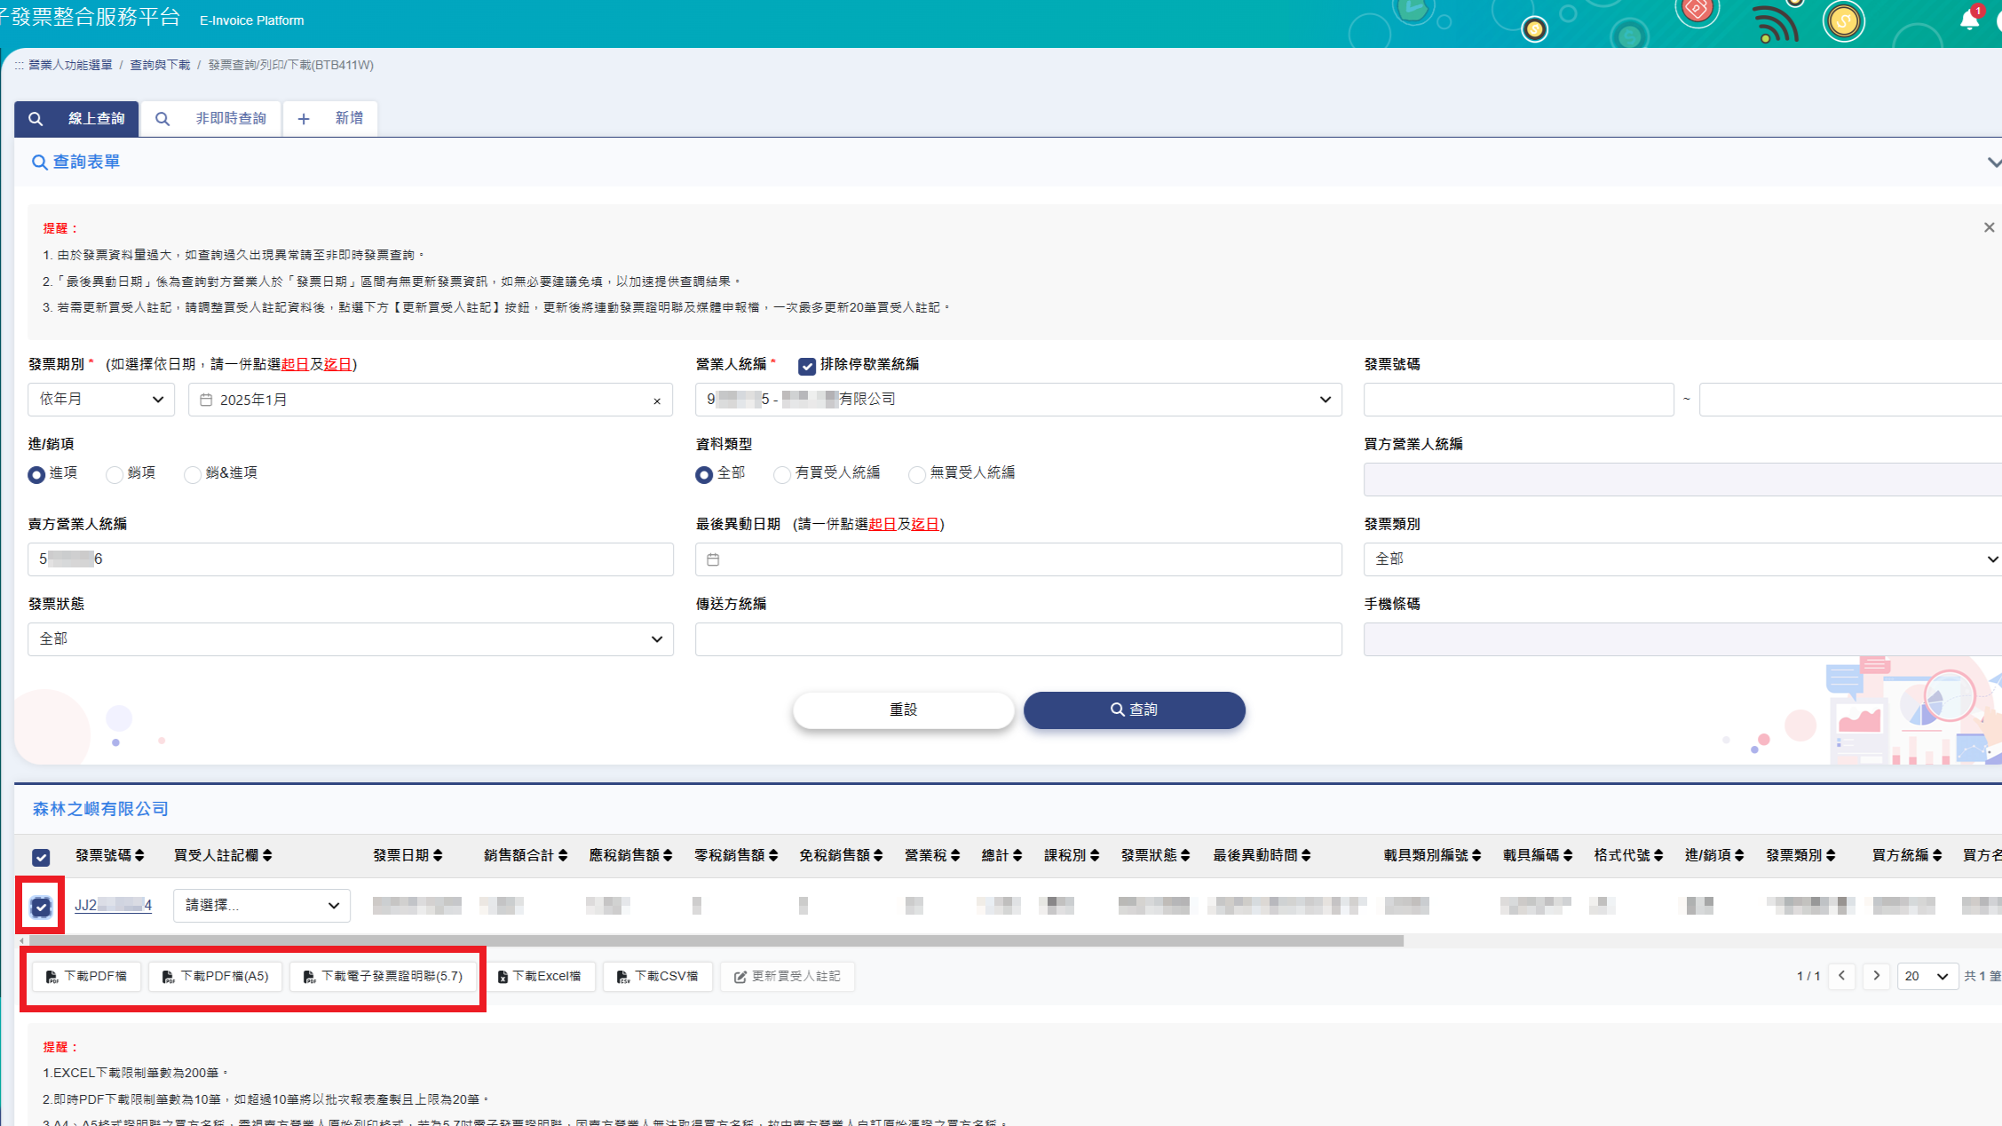Close the reminder notice with X

point(1989,228)
